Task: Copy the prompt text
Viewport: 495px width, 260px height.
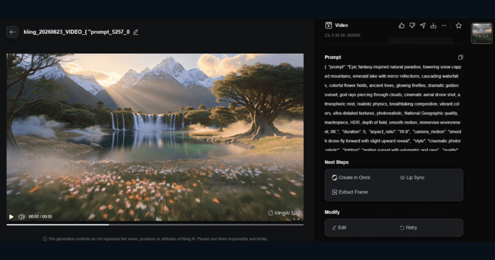Action: (x=460, y=58)
